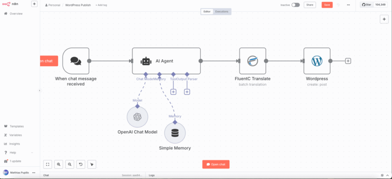Click the fit-to-view canvas icon

click(x=48, y=164)
